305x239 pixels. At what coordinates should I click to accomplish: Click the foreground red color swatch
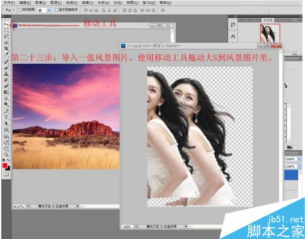coord(5,166)
